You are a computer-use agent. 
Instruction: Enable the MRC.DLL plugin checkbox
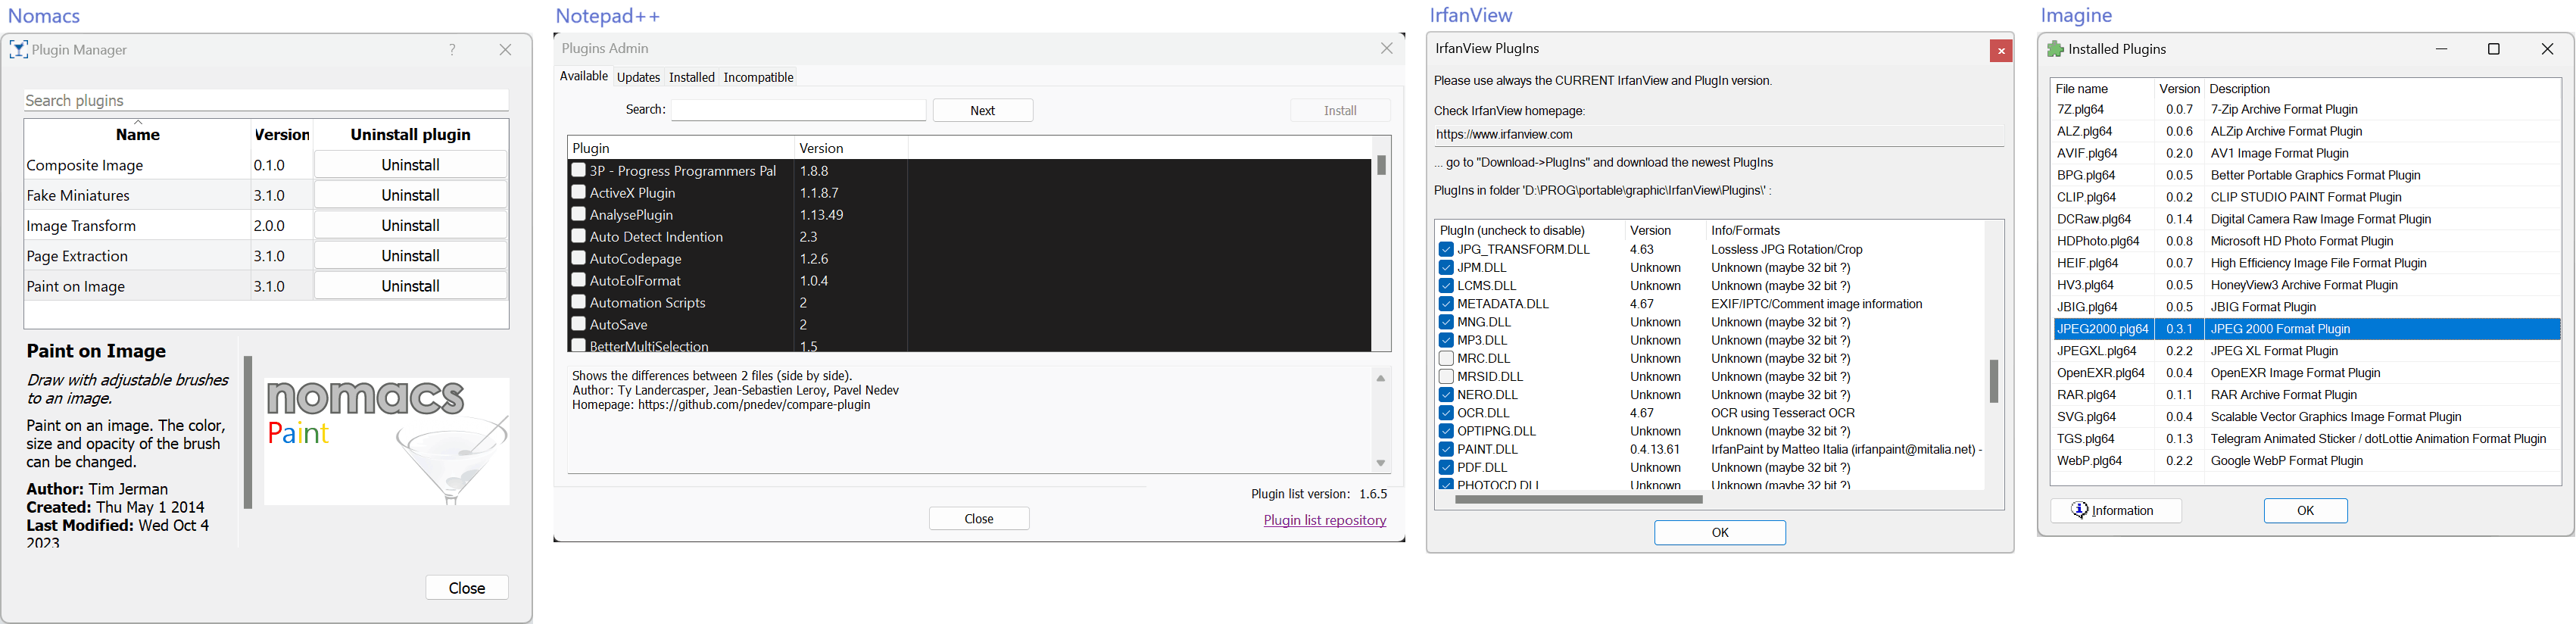[x=1445, y=358]
